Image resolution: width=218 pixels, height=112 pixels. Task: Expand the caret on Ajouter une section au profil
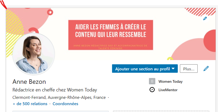click(173, 69)
